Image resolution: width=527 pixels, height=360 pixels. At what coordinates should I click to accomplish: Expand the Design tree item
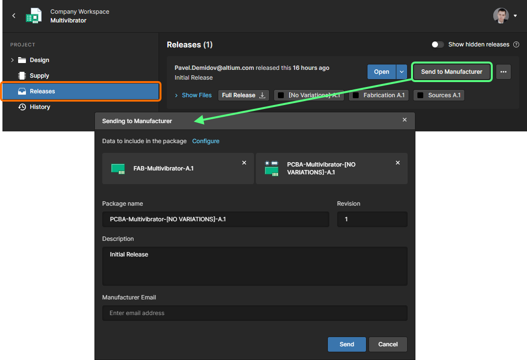[x=13, y=60]
